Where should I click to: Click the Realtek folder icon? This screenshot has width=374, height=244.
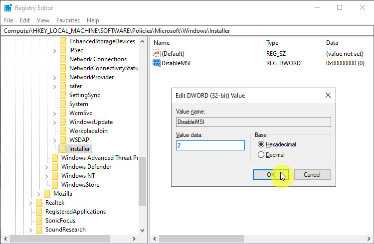pos(39,203)
